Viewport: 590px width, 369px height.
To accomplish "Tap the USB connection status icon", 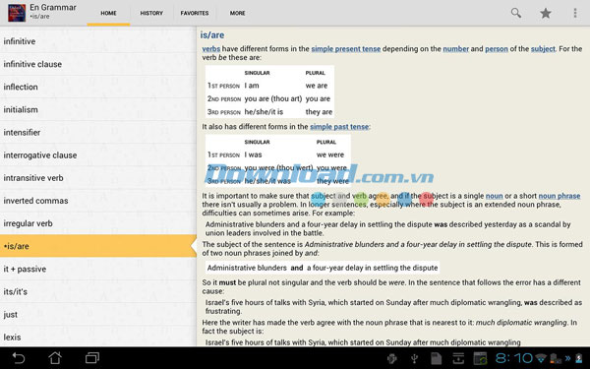I will 414,358.
